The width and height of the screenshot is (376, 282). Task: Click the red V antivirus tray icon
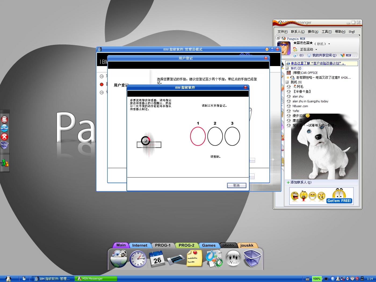click(347, 279)
